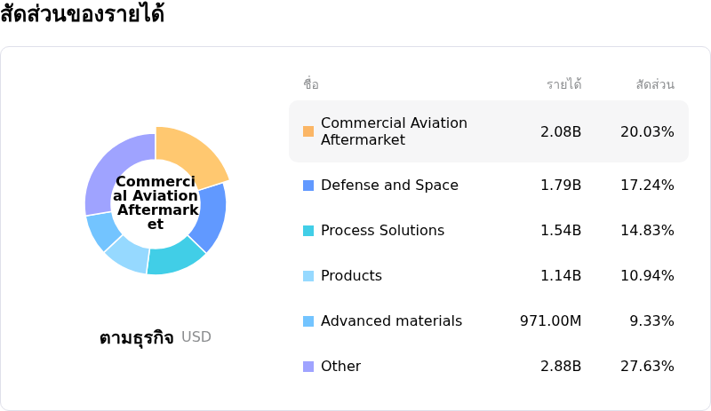Click the blue Defense and Space donut segment
Image resolution: width=711 pixels, height=411 pixels.
(x=210, y=216)
